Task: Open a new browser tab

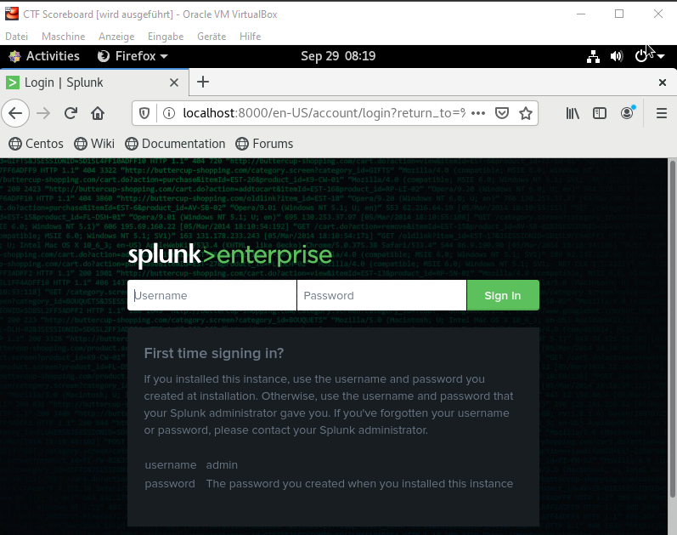Action: coord(202,83)
